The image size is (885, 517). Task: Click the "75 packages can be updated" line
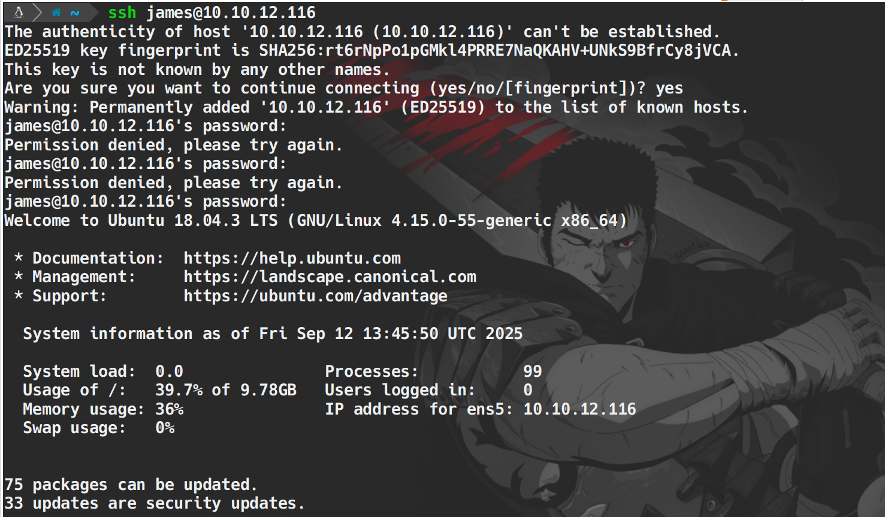click(x=131, y=485)
